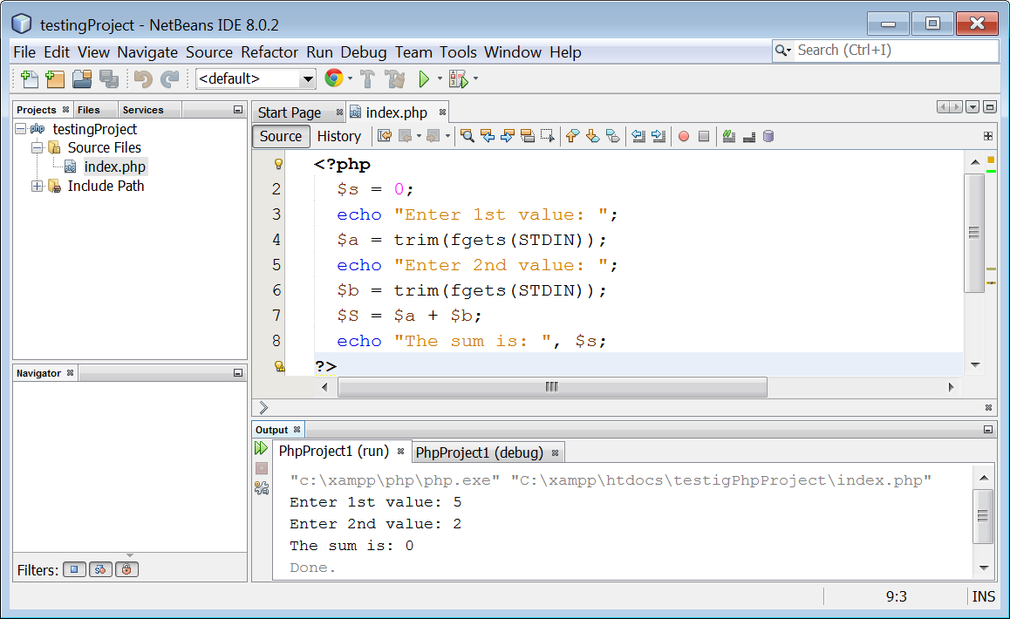This screenshot has width=1010, height=619.
Task: Collapse the testingProject tree node
Action: coord(21,129)
